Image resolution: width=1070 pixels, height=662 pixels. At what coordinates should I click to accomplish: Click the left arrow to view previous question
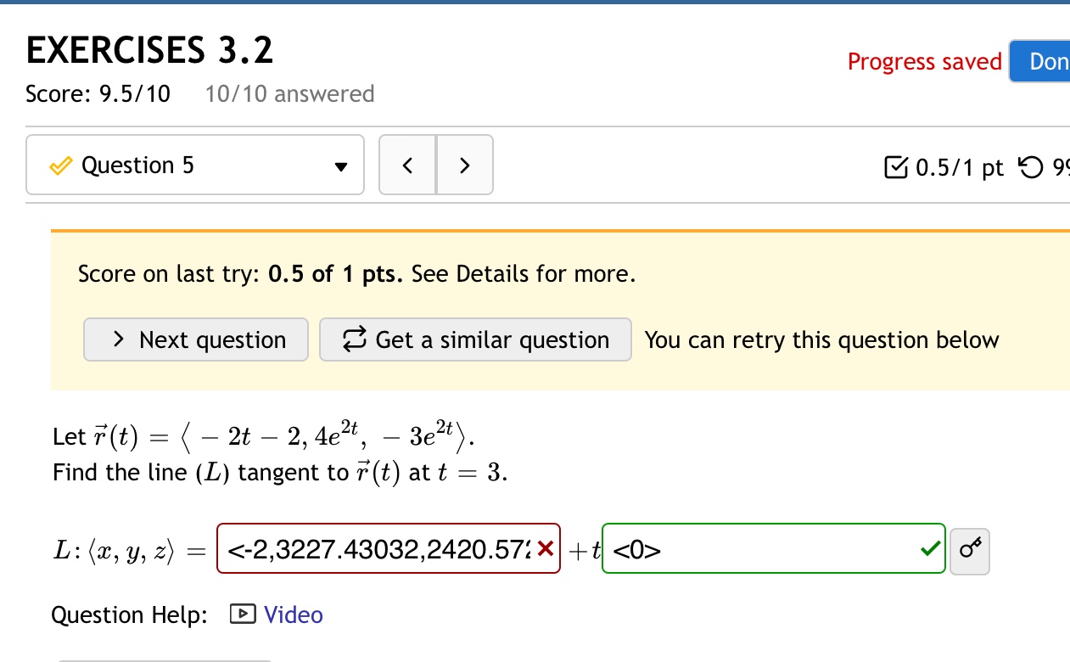pyautogui.click(x=407, y=165)
